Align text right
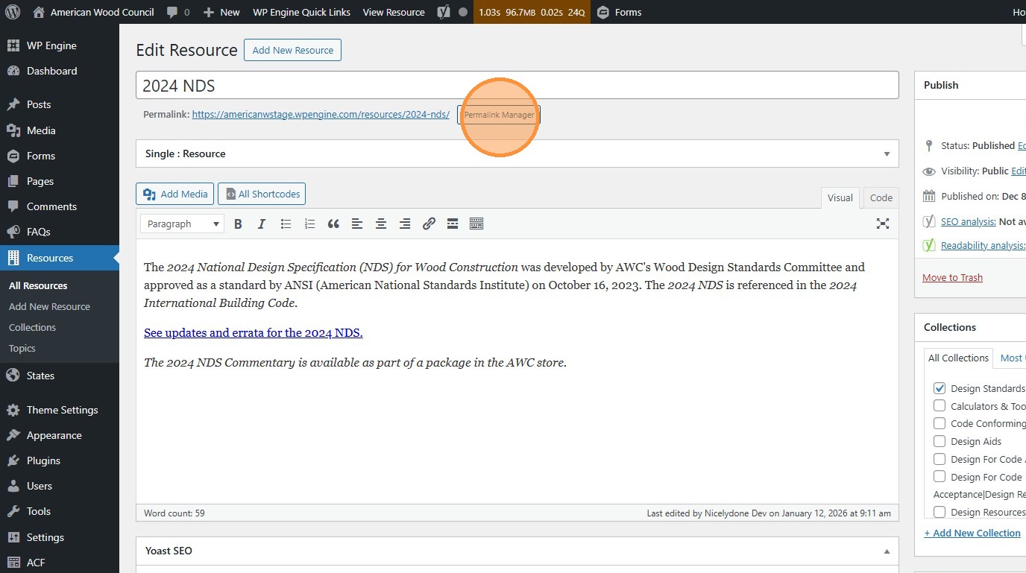This screenshot has height=573, width=1026. pyautogui.click(x=405, y=224)
